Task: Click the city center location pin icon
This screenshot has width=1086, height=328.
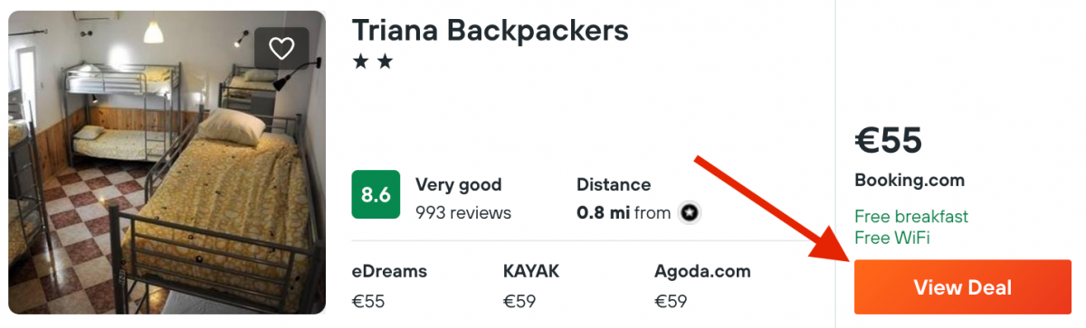Action: pyautogui.click(x=690, y=213)
